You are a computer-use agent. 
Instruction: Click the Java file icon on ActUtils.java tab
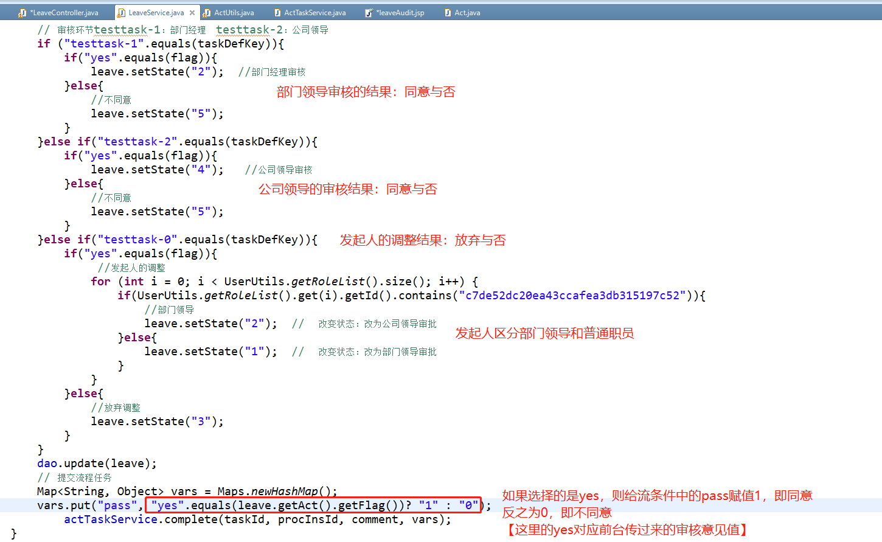click(207, 11)
